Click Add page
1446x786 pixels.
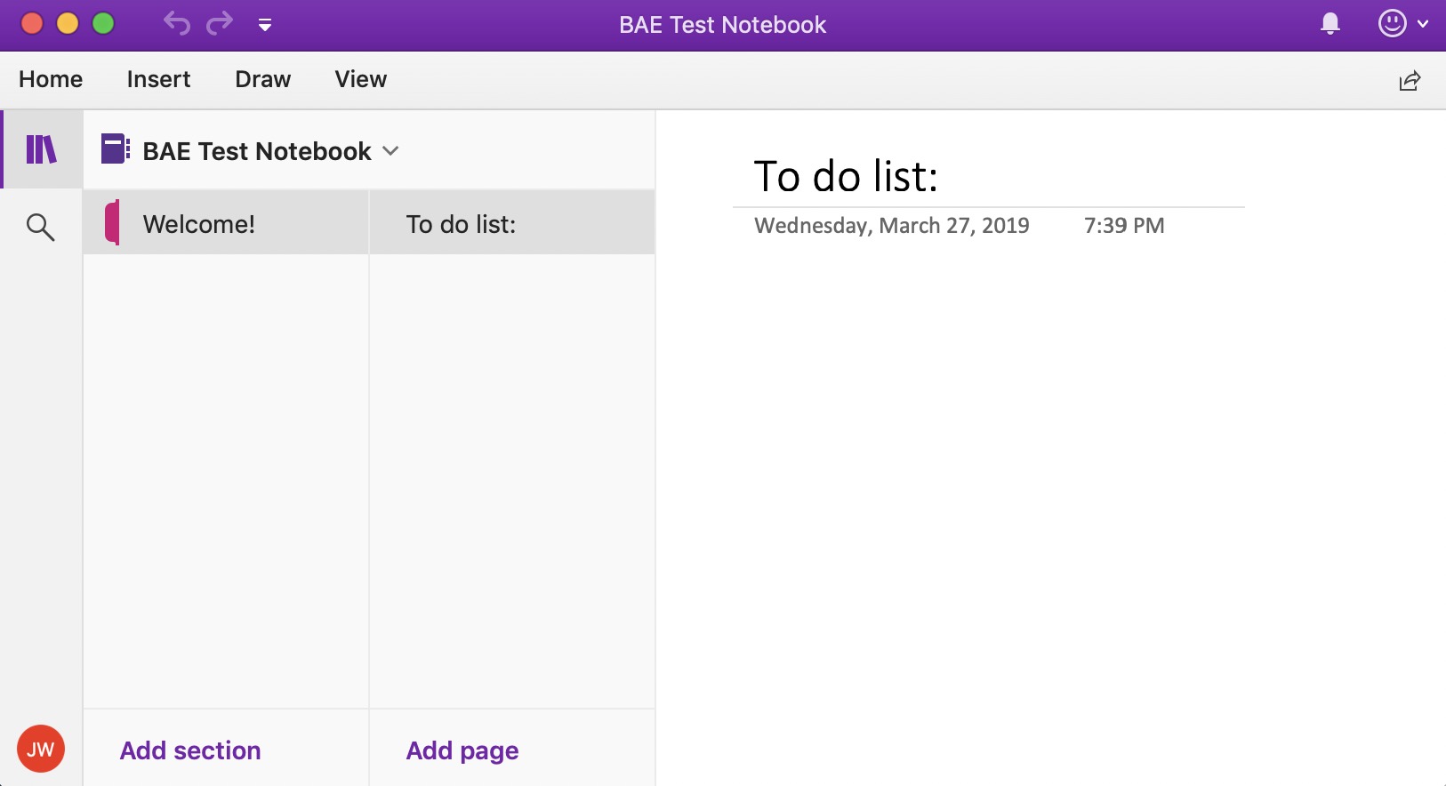coord(462,750)
